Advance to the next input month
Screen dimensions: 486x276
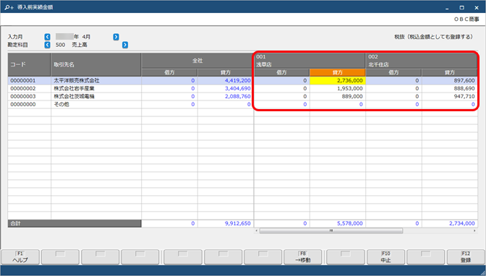pyautogui.click(x=116, y=37)
